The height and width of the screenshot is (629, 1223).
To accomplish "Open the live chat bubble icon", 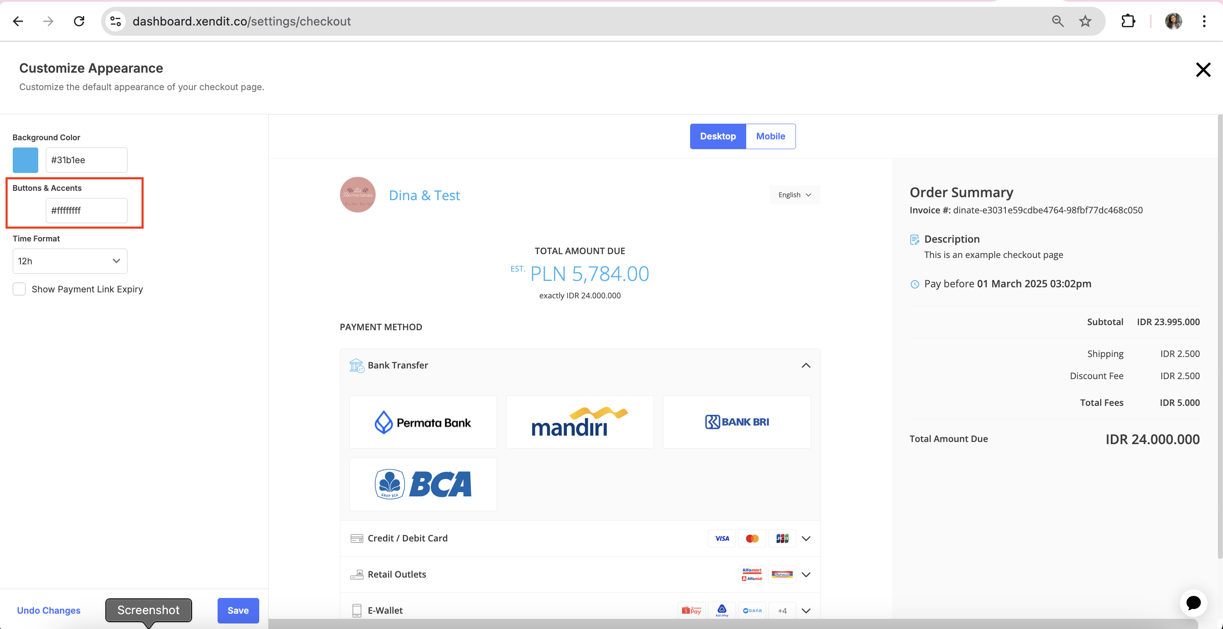I will 1193,602.
